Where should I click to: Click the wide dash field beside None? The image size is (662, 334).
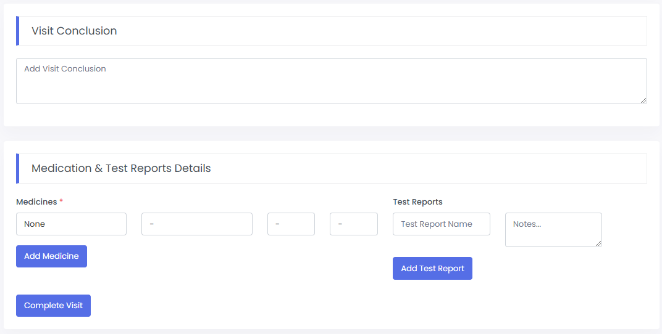pos(196,224)
